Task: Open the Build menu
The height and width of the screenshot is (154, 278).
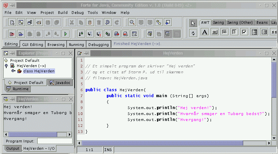Action: [63, 13]
